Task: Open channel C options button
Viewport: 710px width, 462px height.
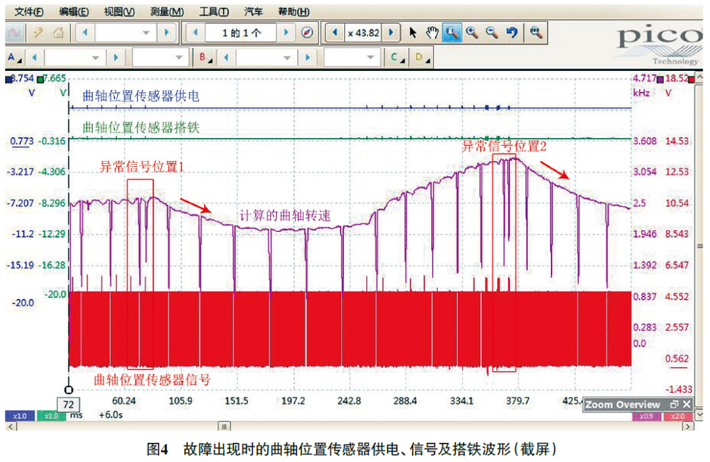Action: click(397, 58)
